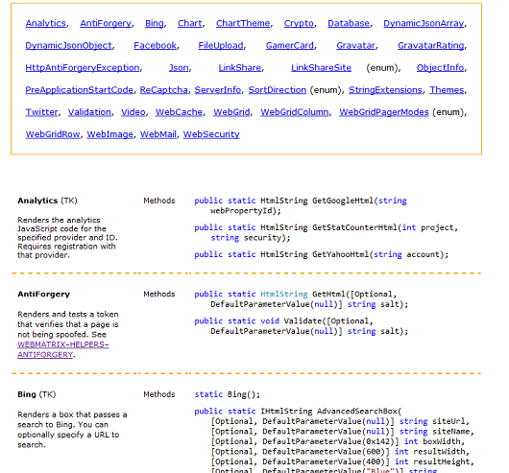This screenshot has height=473, width=509.
Task: Click the 'int resultHeight' parameter line
Action: click(343, 461)
